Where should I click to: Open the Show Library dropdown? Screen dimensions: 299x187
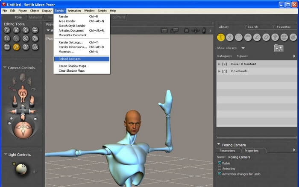point(243,48)
